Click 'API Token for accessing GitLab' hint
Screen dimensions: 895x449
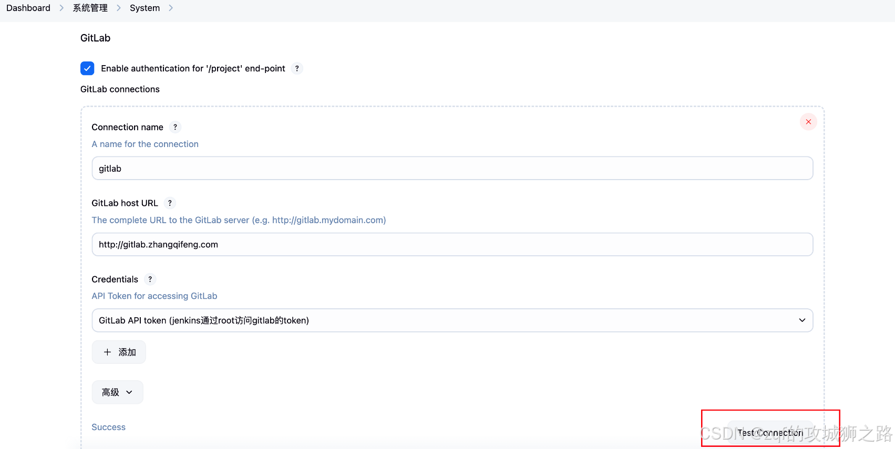click(155, 296)
